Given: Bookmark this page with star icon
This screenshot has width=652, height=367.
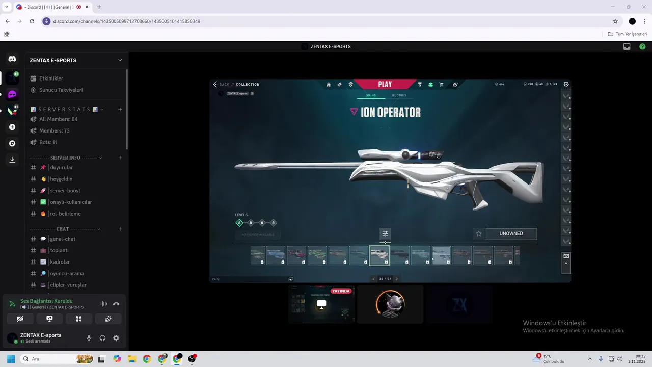Looking at the screenshot, I should coord(615,21).
